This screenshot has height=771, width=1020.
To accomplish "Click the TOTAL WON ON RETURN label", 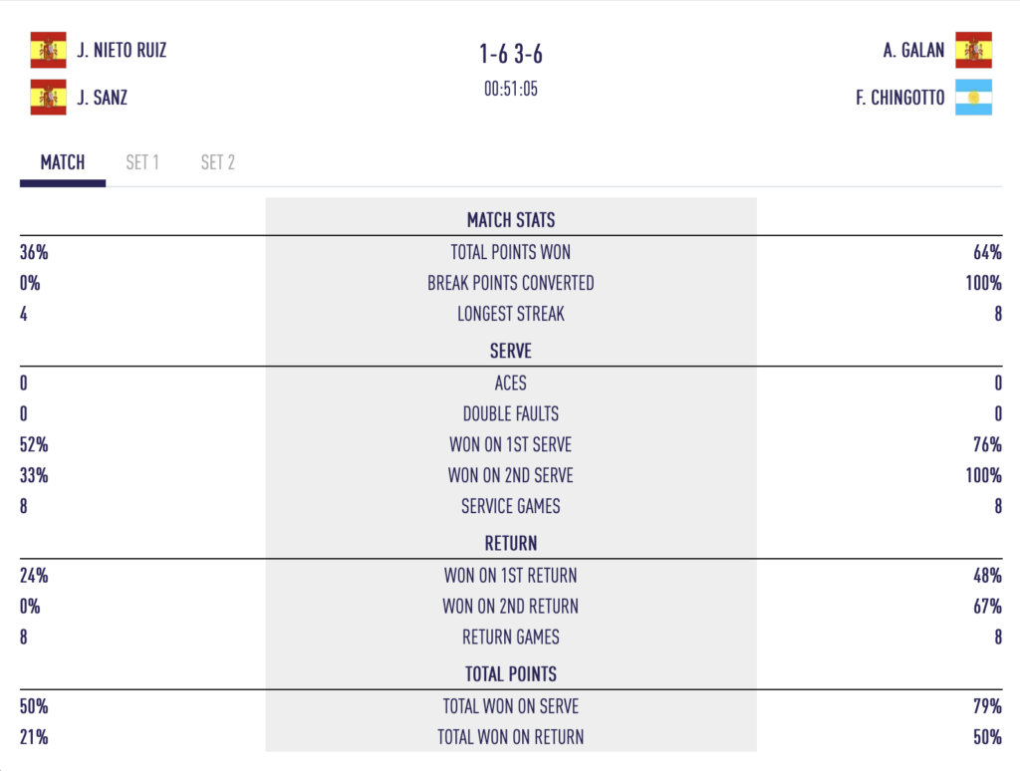I will tap(511, 737).
